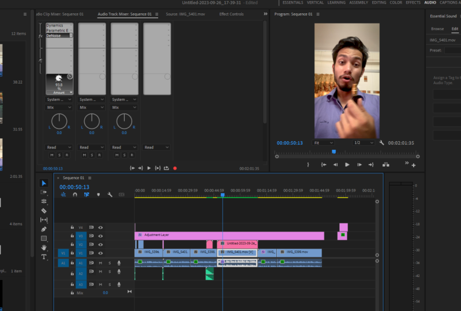Select the Ripple Edit tool

click(44, 201)
